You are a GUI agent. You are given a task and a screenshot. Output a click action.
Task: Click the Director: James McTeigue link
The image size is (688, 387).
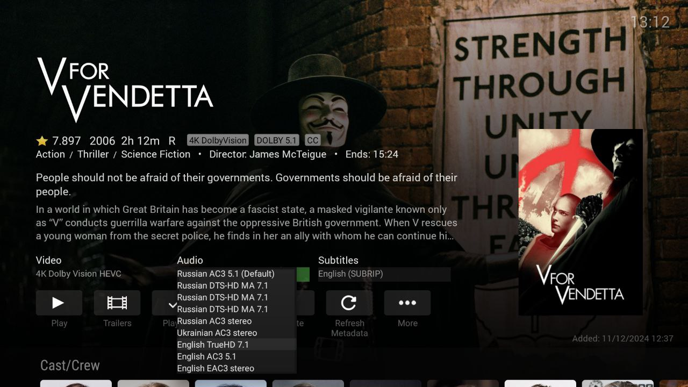[268, 154]
